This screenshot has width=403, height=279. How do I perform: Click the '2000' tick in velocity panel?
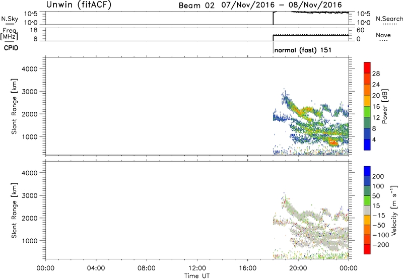point(30,218)
